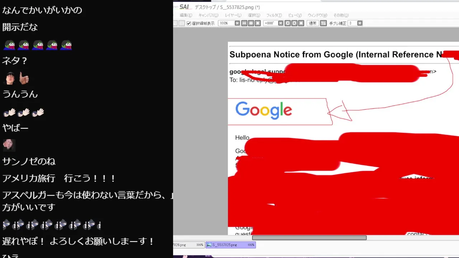The width and height of the screenshot is (459, 258).
Task: Click the 手ブレ補正 label
Action: pos(338,23)
